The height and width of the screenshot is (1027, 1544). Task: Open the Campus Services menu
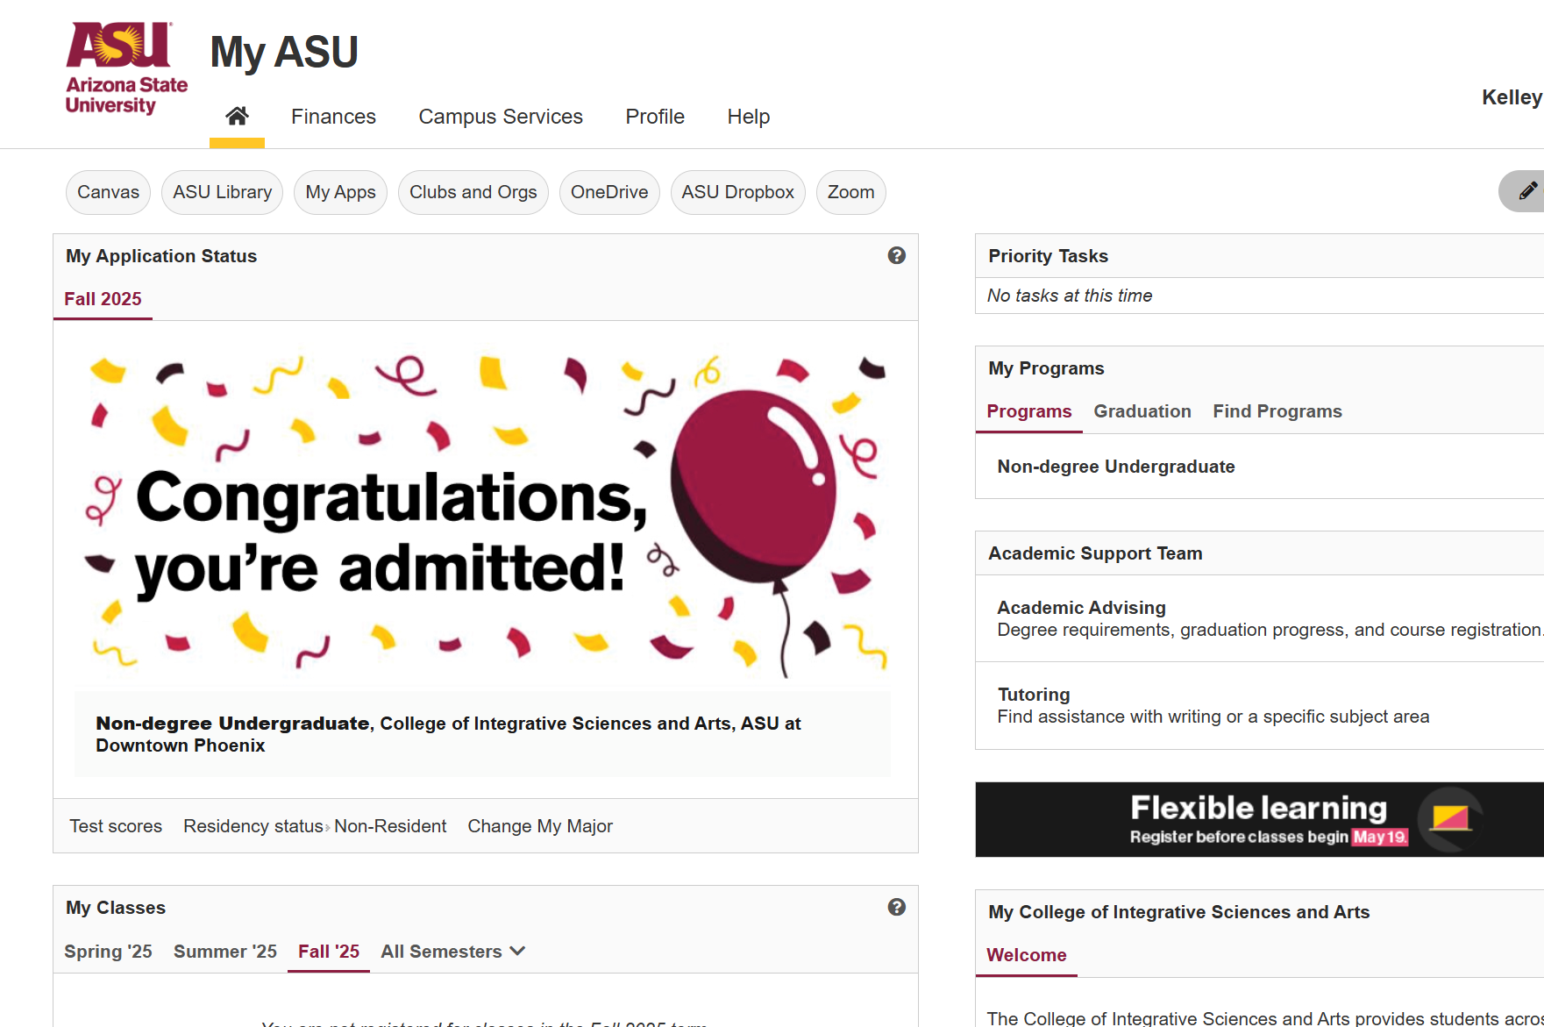click(x=500, y=117)
